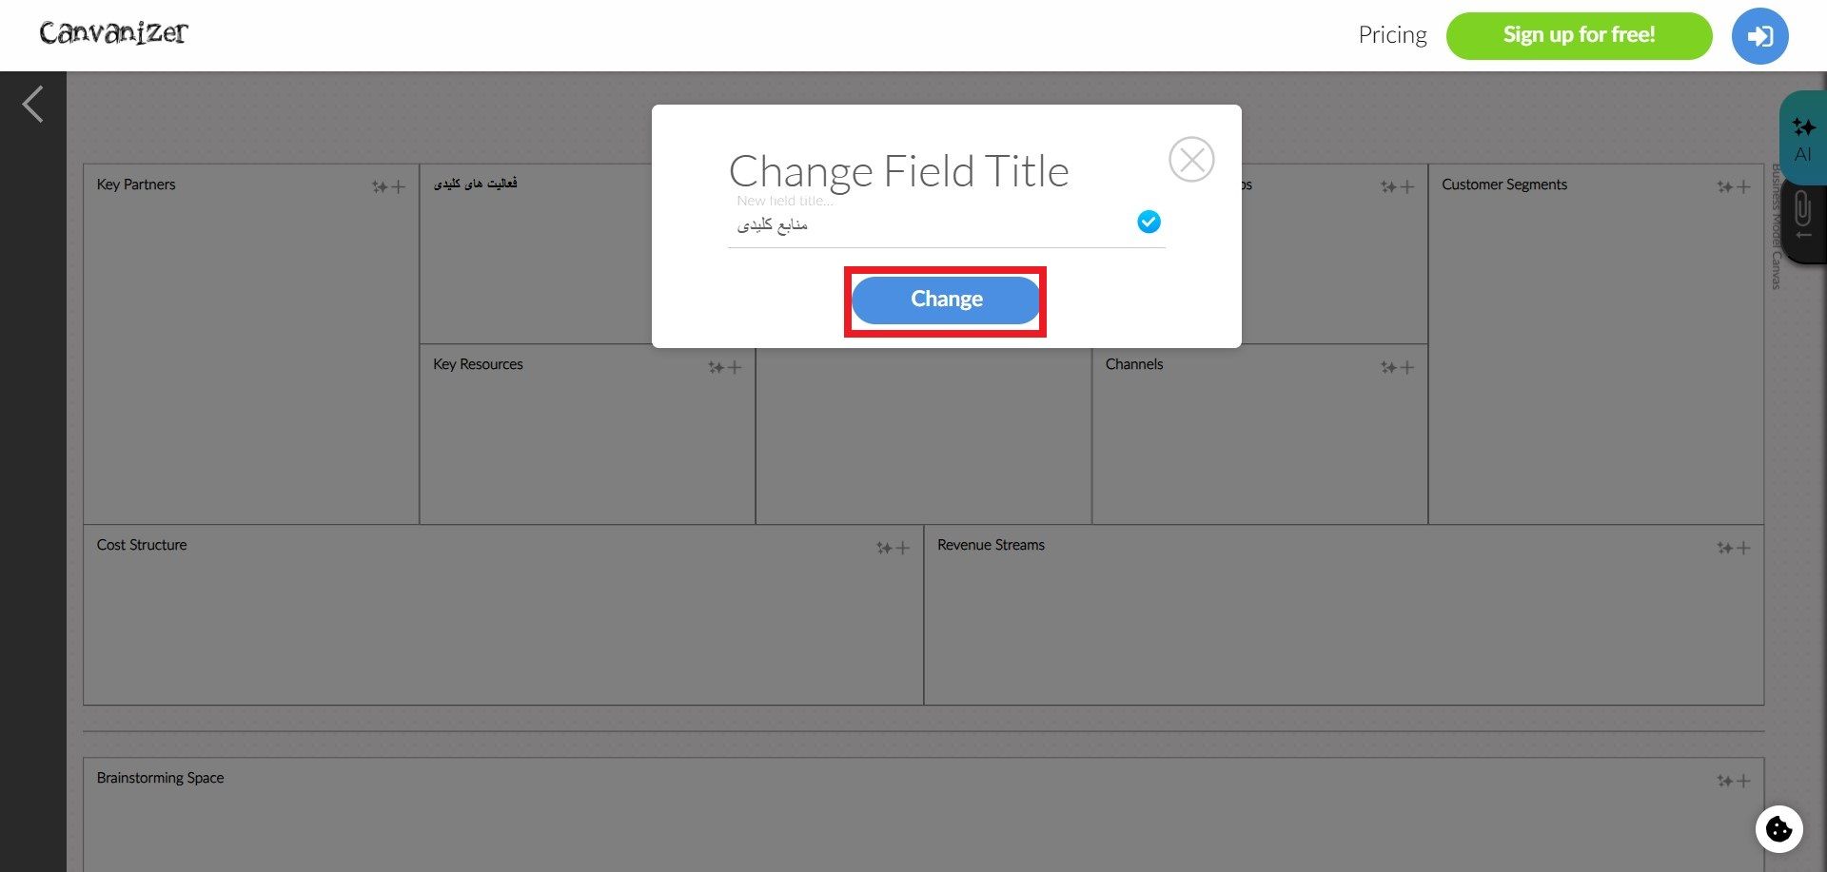Click the AI sparkle icon in Channels
The width and height of the screenshot is (1827, 872).
click(x=1388, y=367)
